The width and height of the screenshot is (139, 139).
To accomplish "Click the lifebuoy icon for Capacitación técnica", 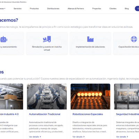I will coord(134,39).
